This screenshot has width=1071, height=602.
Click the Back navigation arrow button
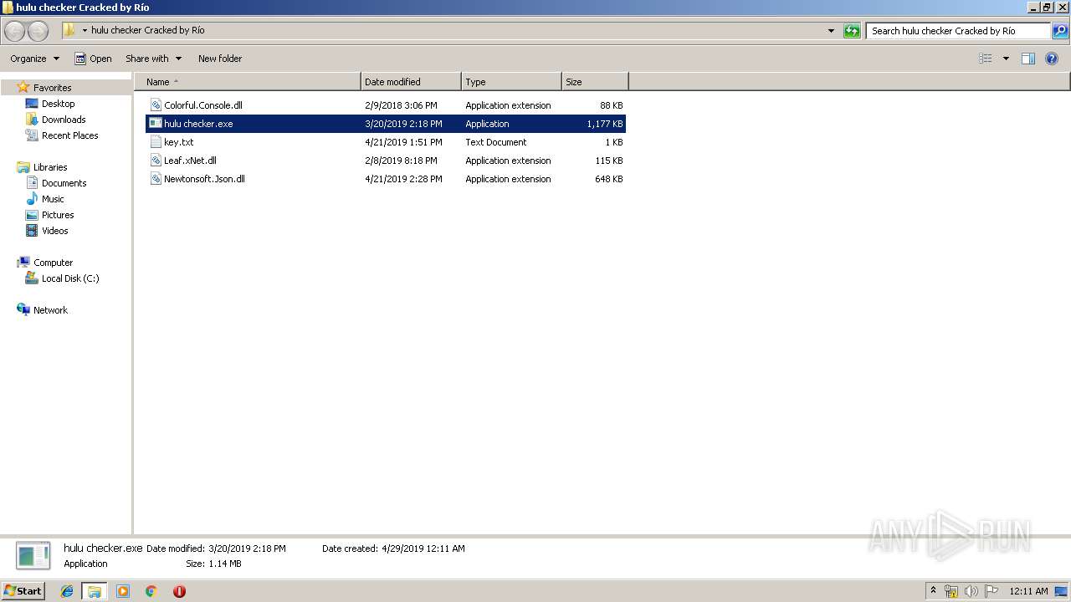pos(14,31)
